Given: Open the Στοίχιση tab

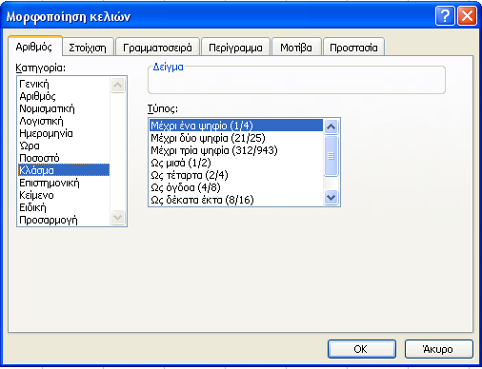Looking at the screenshot, I should click(x=88, y=48).
